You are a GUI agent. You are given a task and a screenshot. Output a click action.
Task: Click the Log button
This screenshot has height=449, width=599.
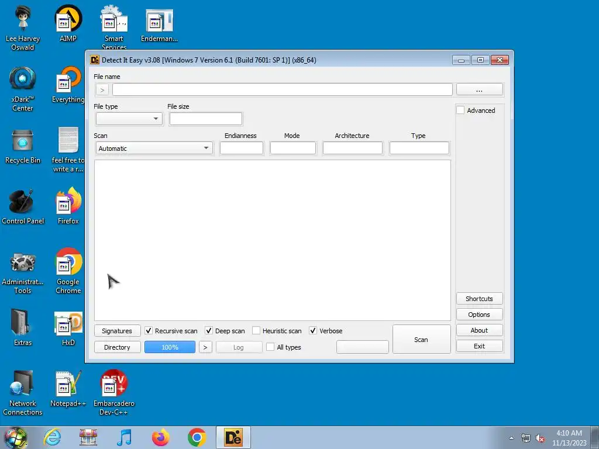[x=239, y=347]
